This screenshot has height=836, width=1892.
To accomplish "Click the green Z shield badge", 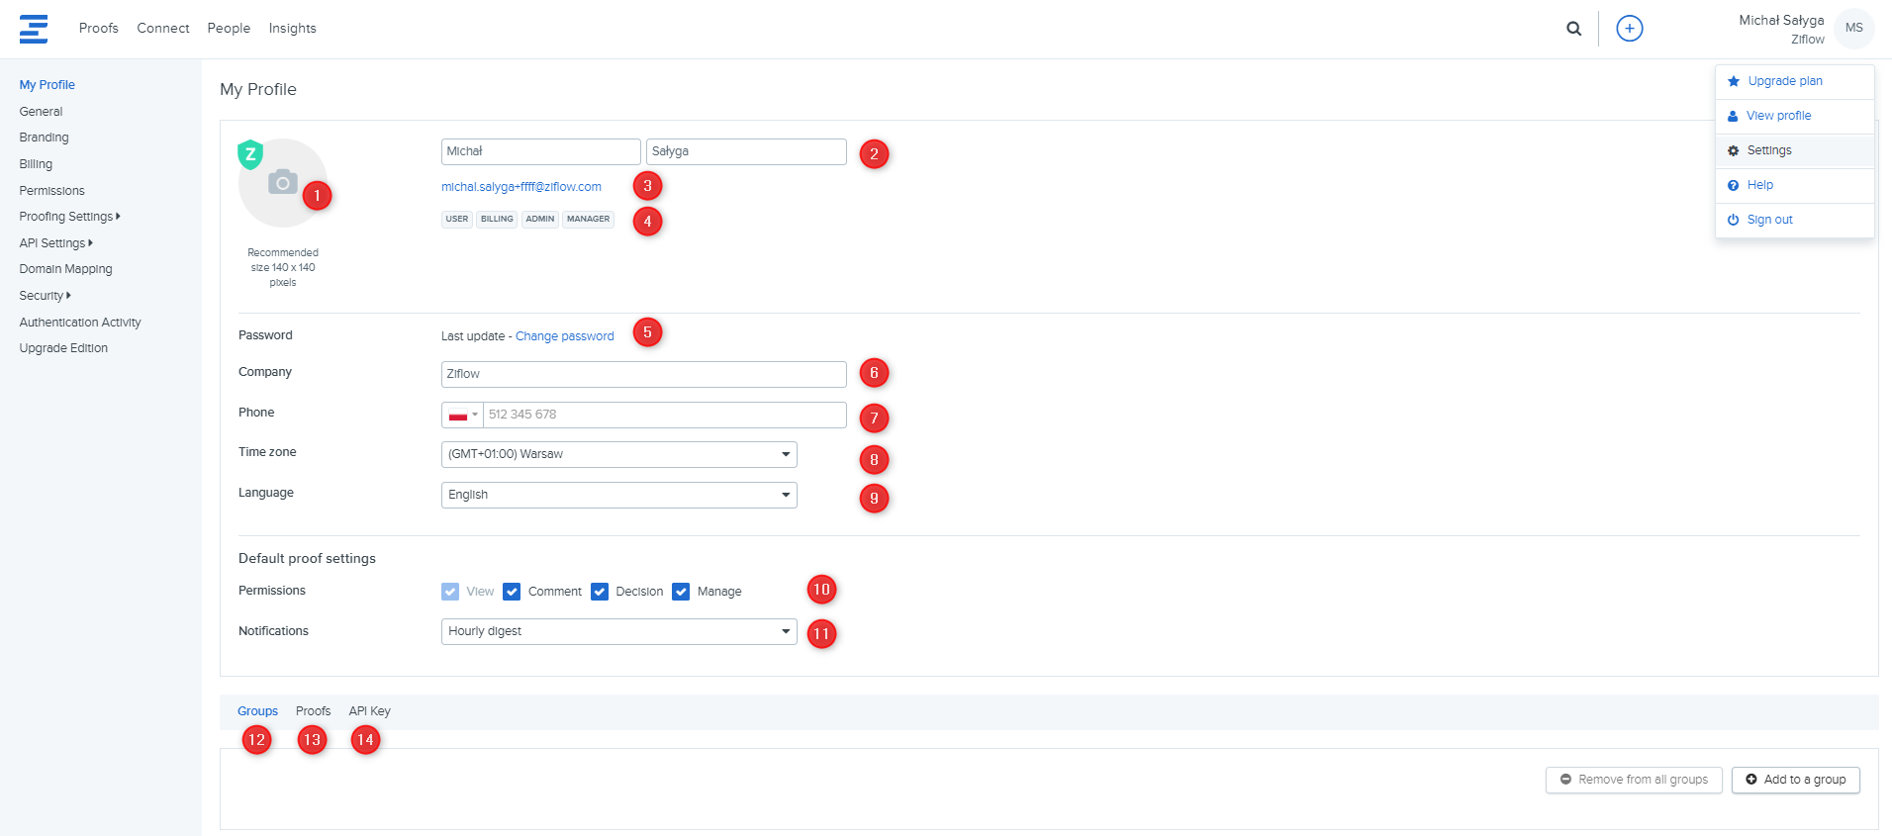I will (x=250, y=154).
